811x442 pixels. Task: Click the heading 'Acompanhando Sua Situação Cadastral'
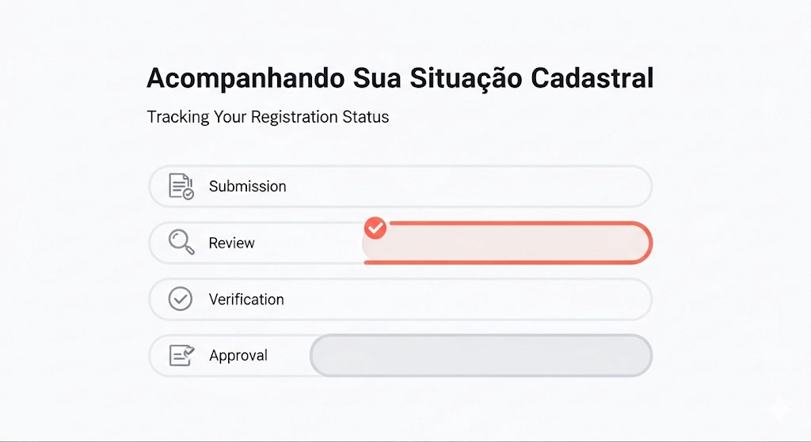[400, 79]
